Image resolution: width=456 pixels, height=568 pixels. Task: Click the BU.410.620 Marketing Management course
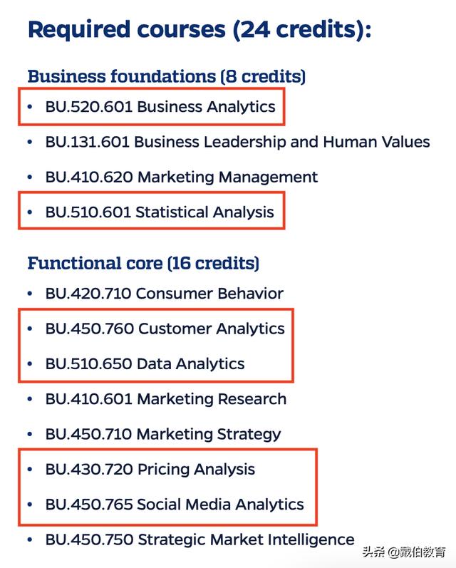[182, 177]
